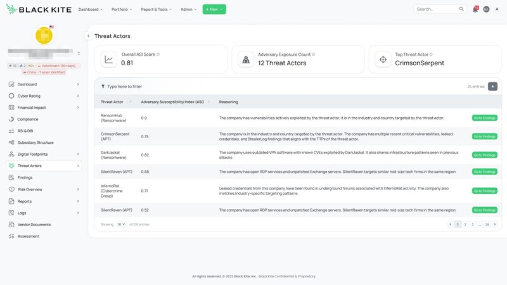Click the Subsidiary Structure icon
507x285 pixels.
click(x=11, y=142)
